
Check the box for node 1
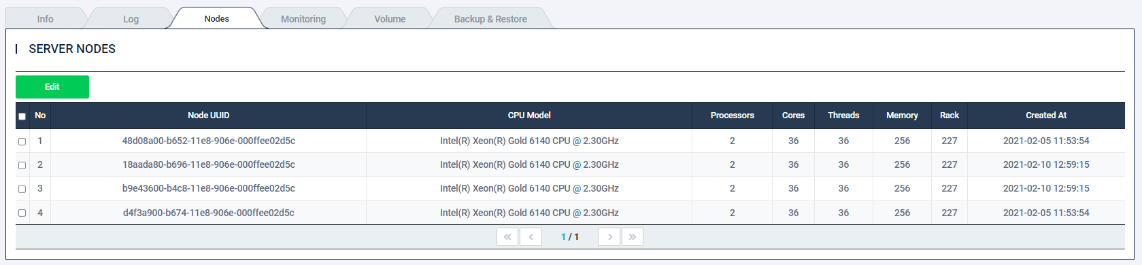(22, 141)
